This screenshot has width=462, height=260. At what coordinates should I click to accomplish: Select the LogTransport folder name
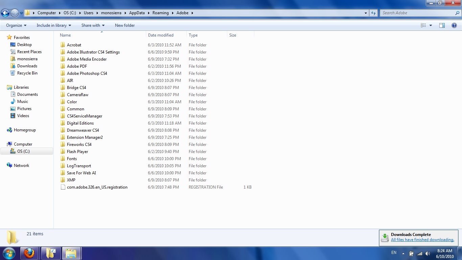click(x=79, y=166)
